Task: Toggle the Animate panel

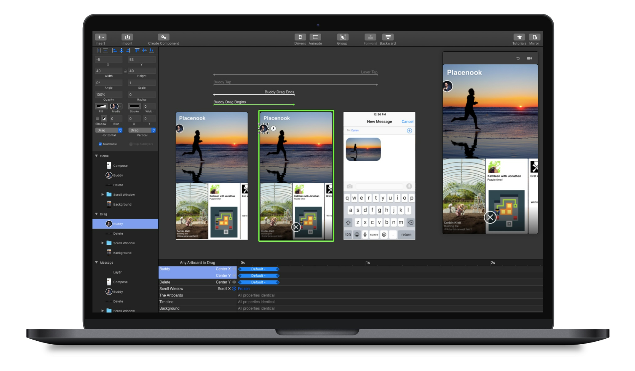Action: (x=315, y=37)
